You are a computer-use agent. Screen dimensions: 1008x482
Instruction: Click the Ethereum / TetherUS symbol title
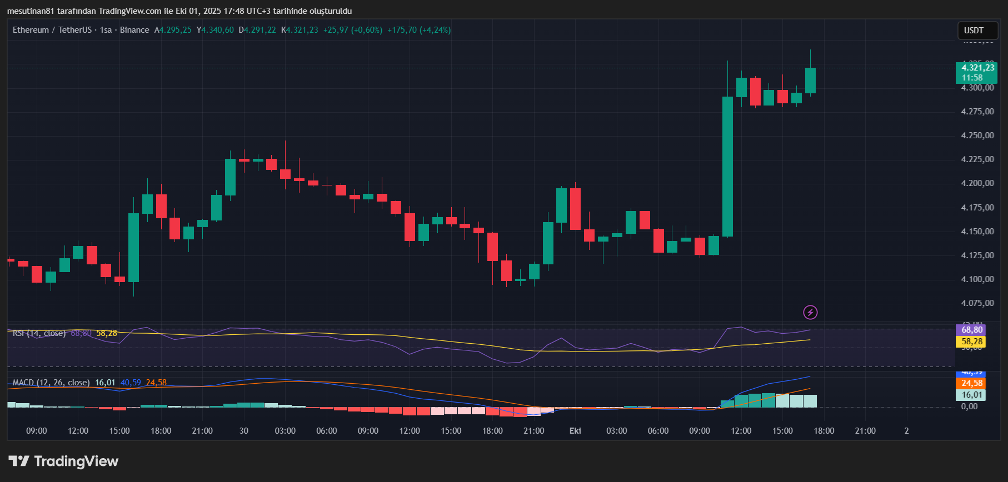[x=52, y=30]
